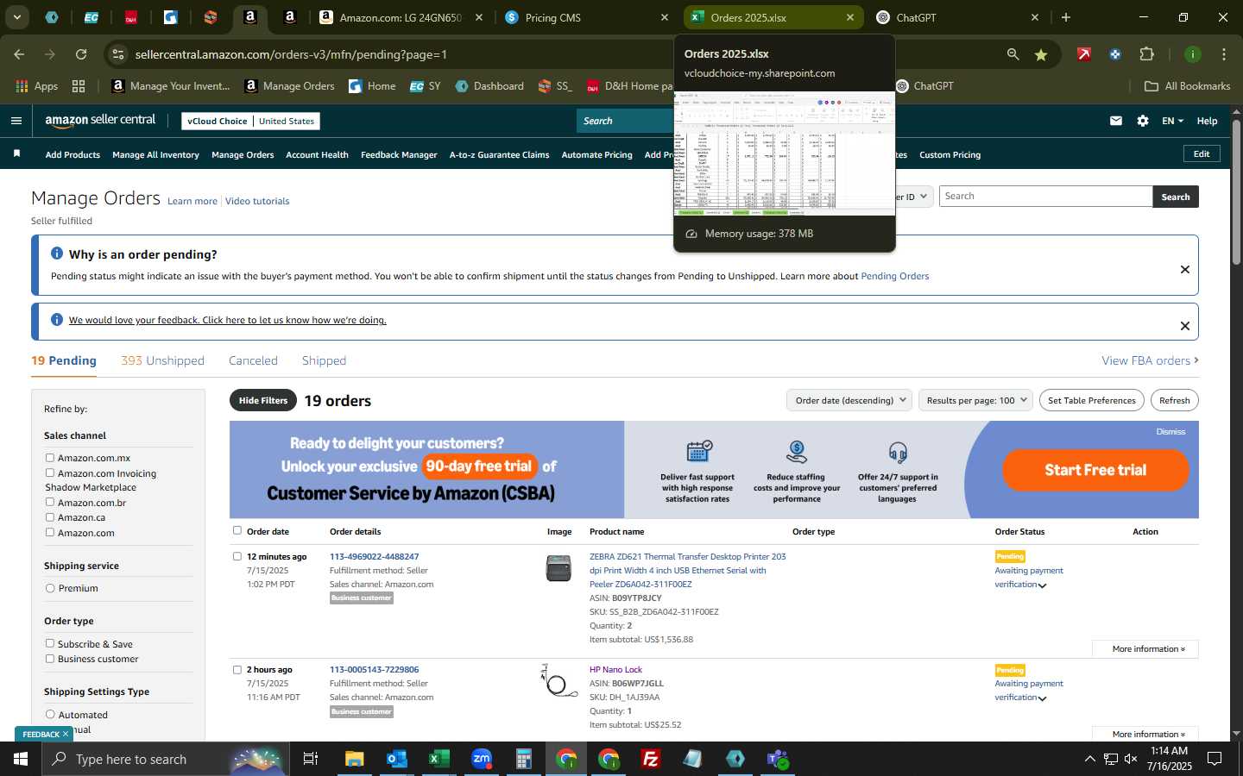Click the order Search input field
The height and width of the screenshot is (776, 1243).
click(1045, 197)
